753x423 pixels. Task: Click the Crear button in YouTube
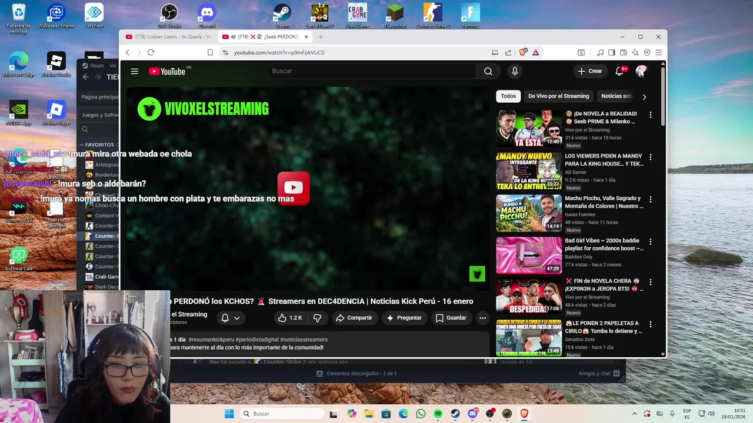(590, 71)
